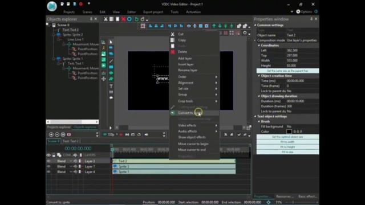Screen dimensions: 365x205
Task: Click the Fit to width button
Action: (287, 142)
